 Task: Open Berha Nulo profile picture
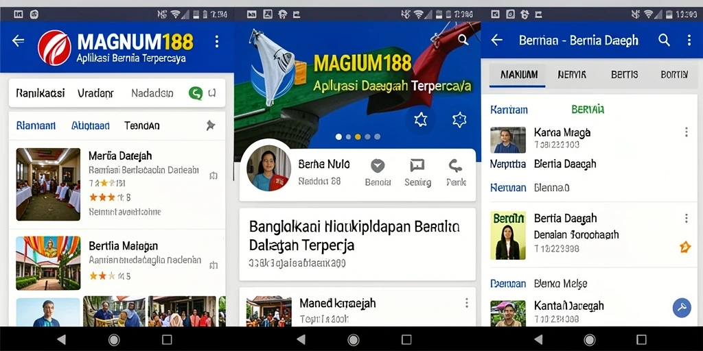click(268, 168)
